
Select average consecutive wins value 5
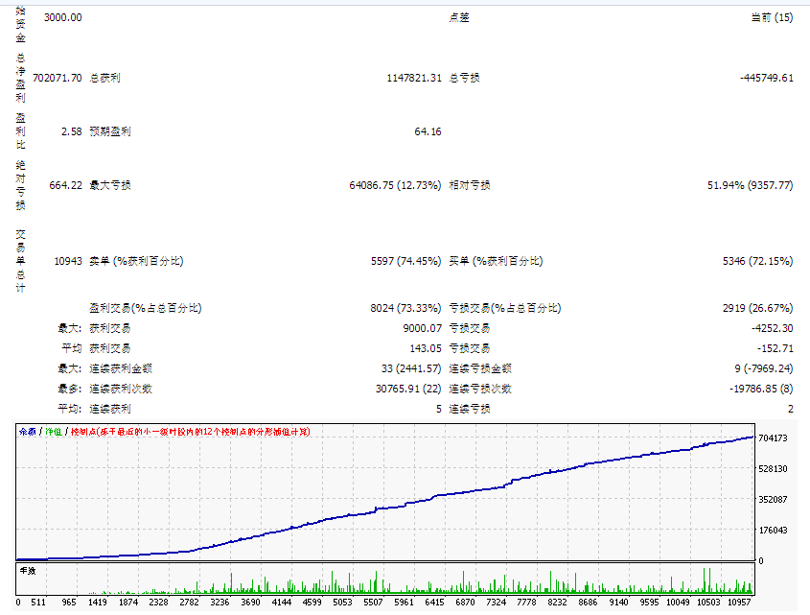pyautogui.click(x=439, y=410)
